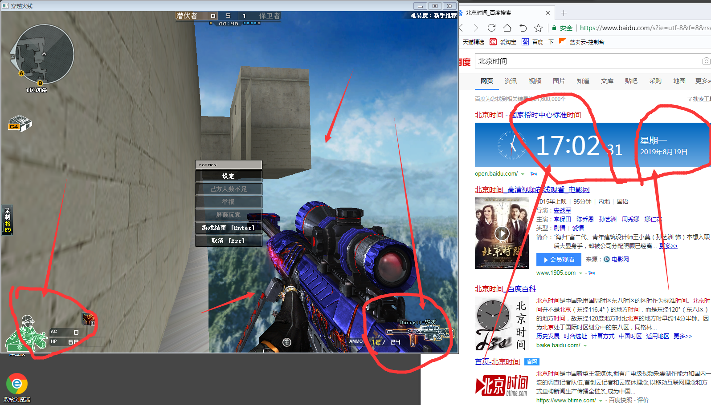Click the 难易度：新手推荐 label in game
Viewport: 711px width, 405px height.
433,16
